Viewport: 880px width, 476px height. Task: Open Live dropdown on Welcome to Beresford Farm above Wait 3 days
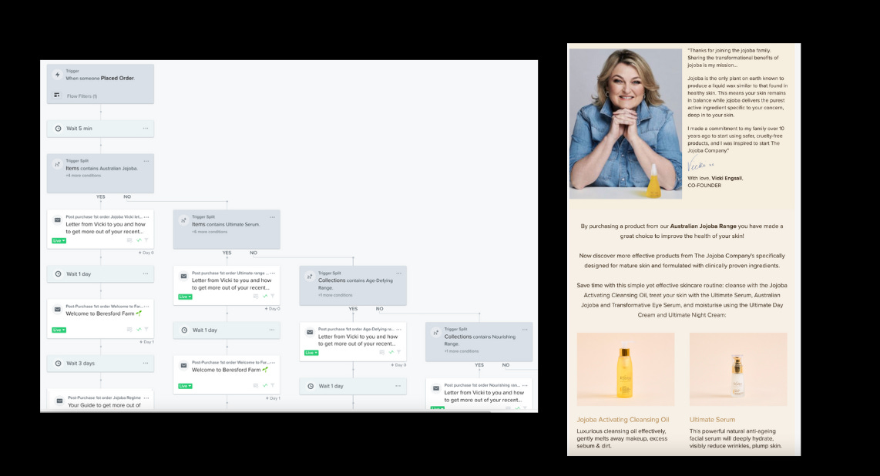click(x=59, y=330)
